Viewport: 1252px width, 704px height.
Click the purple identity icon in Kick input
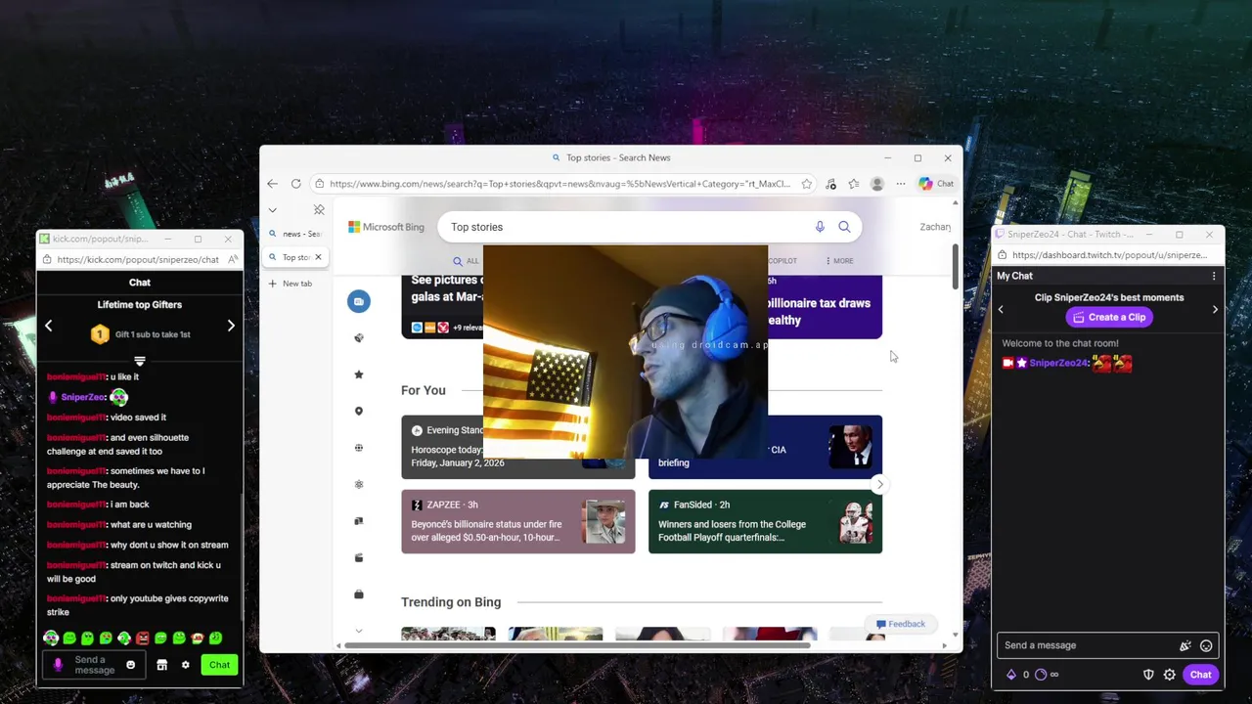[x=58, y=665]
